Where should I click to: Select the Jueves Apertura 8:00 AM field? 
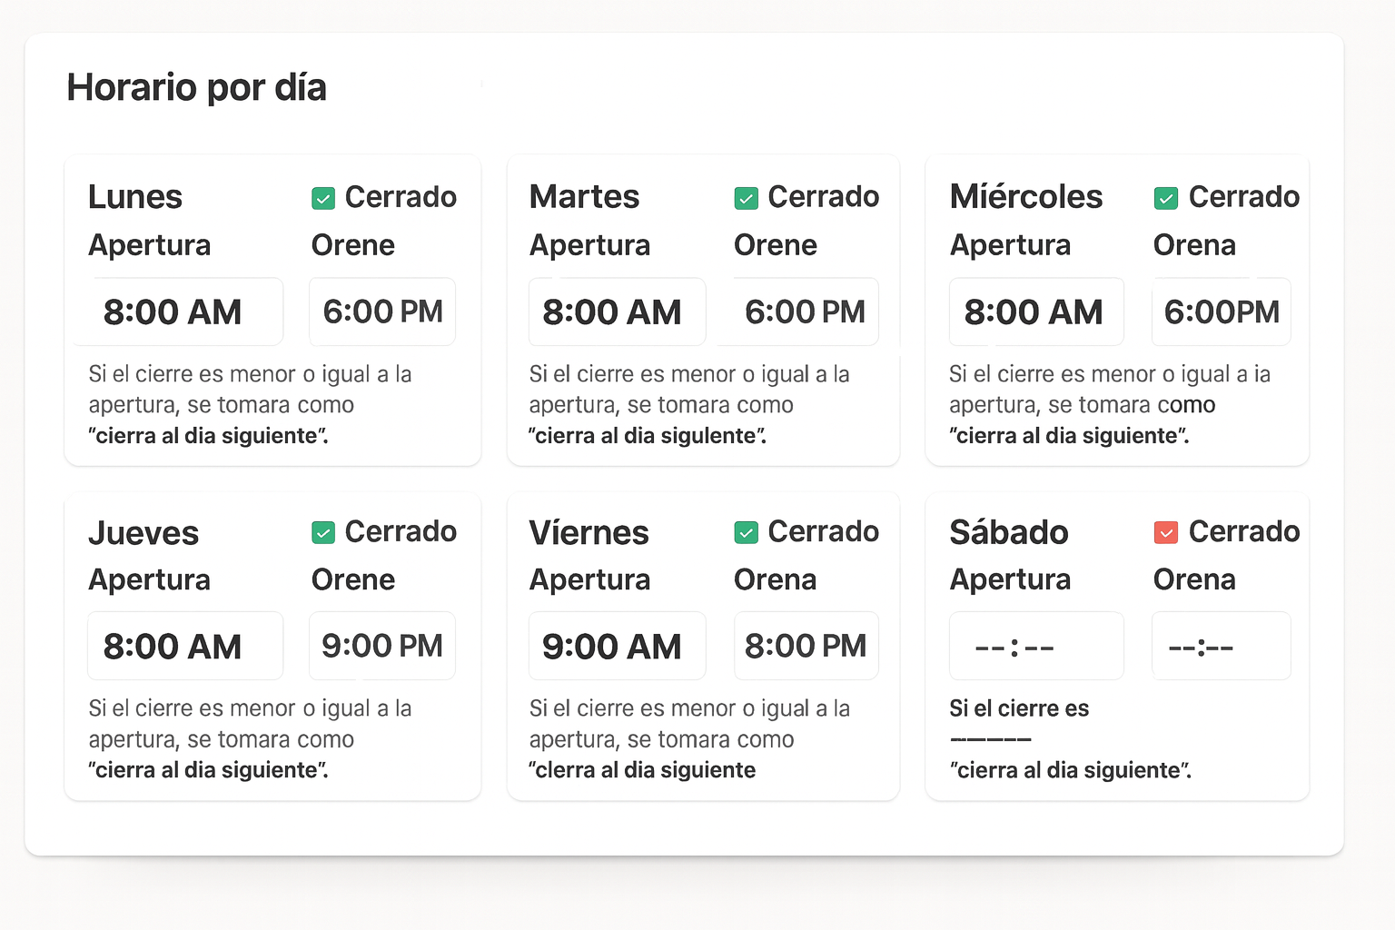[185, 647]
